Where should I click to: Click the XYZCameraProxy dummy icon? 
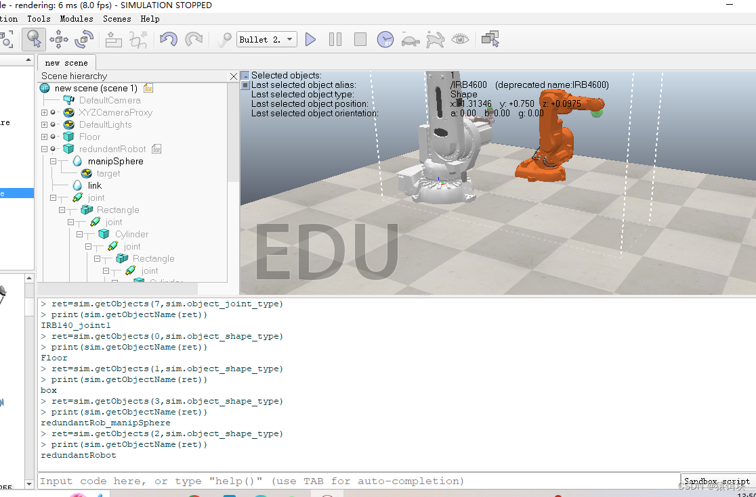(69, 112)
